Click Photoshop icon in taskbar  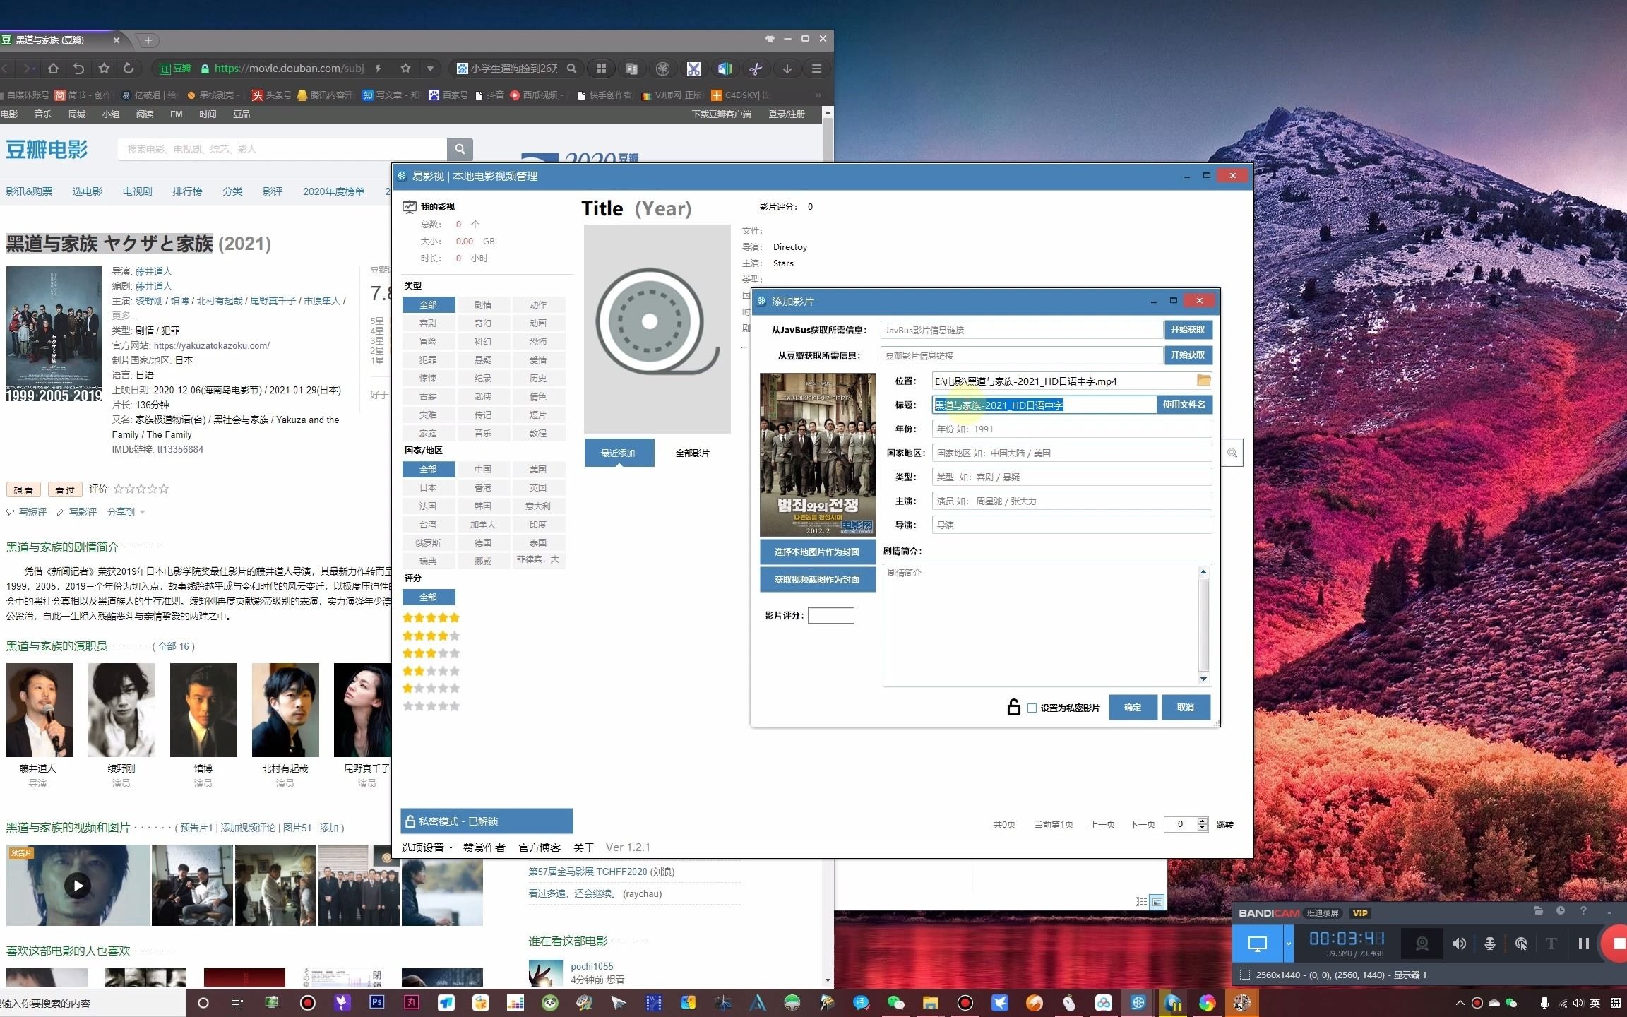click(x=376, y=1002)
